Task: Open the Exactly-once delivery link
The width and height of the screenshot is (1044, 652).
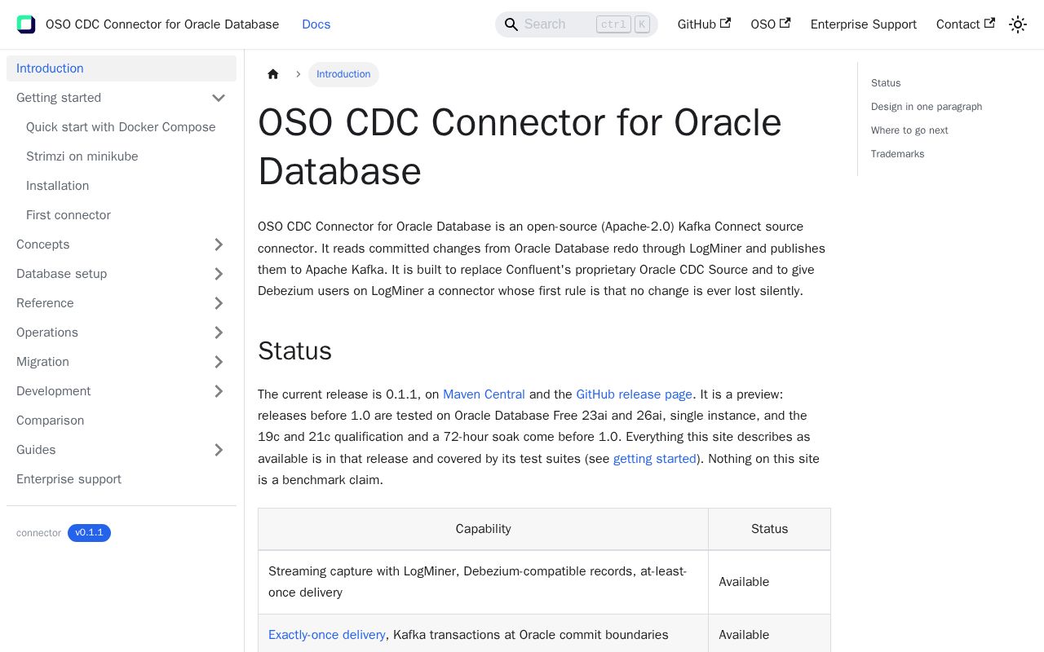Action: (327, 635)
